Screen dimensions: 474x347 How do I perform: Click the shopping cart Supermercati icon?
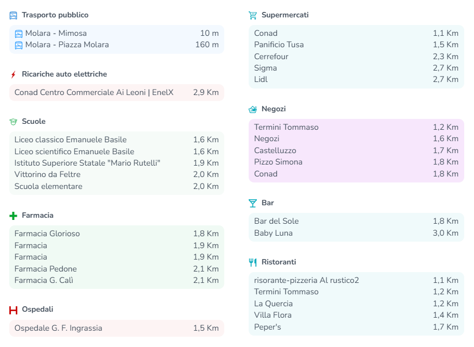pos(252,15)
